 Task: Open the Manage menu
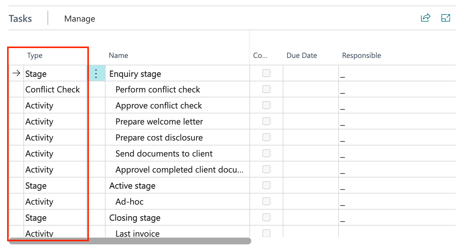click(80, 19)
